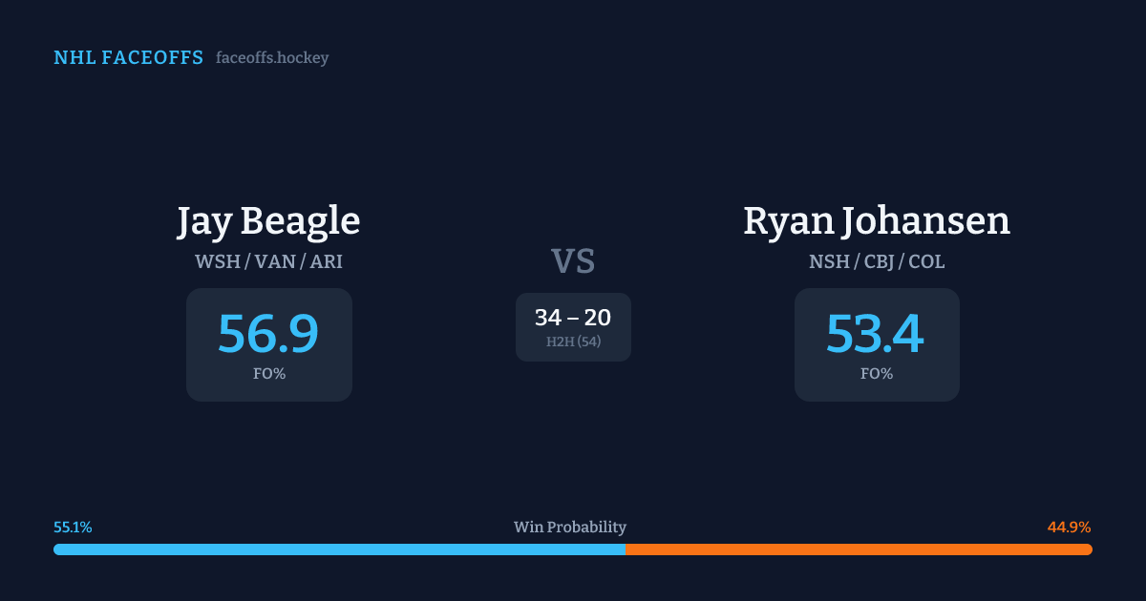The height and width of the screenshot is (601, 1146).
Task: Click the 56.9 faceoff percentage value
Action: coord(268,333)
